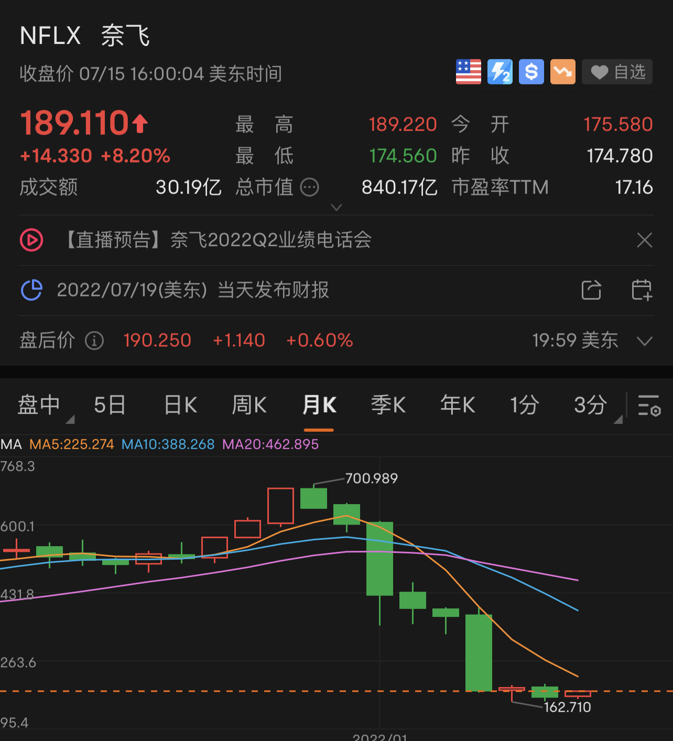Image resolution: width=673 pixels, height=741 pixels.
Task: Tap the 最高 value 189.220
Action: click(403, 125)
